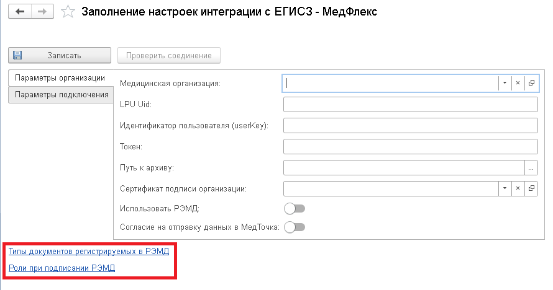Focus the Токен input field
Image resolution: width=553 pixels, height=290 pixels.
410,146
